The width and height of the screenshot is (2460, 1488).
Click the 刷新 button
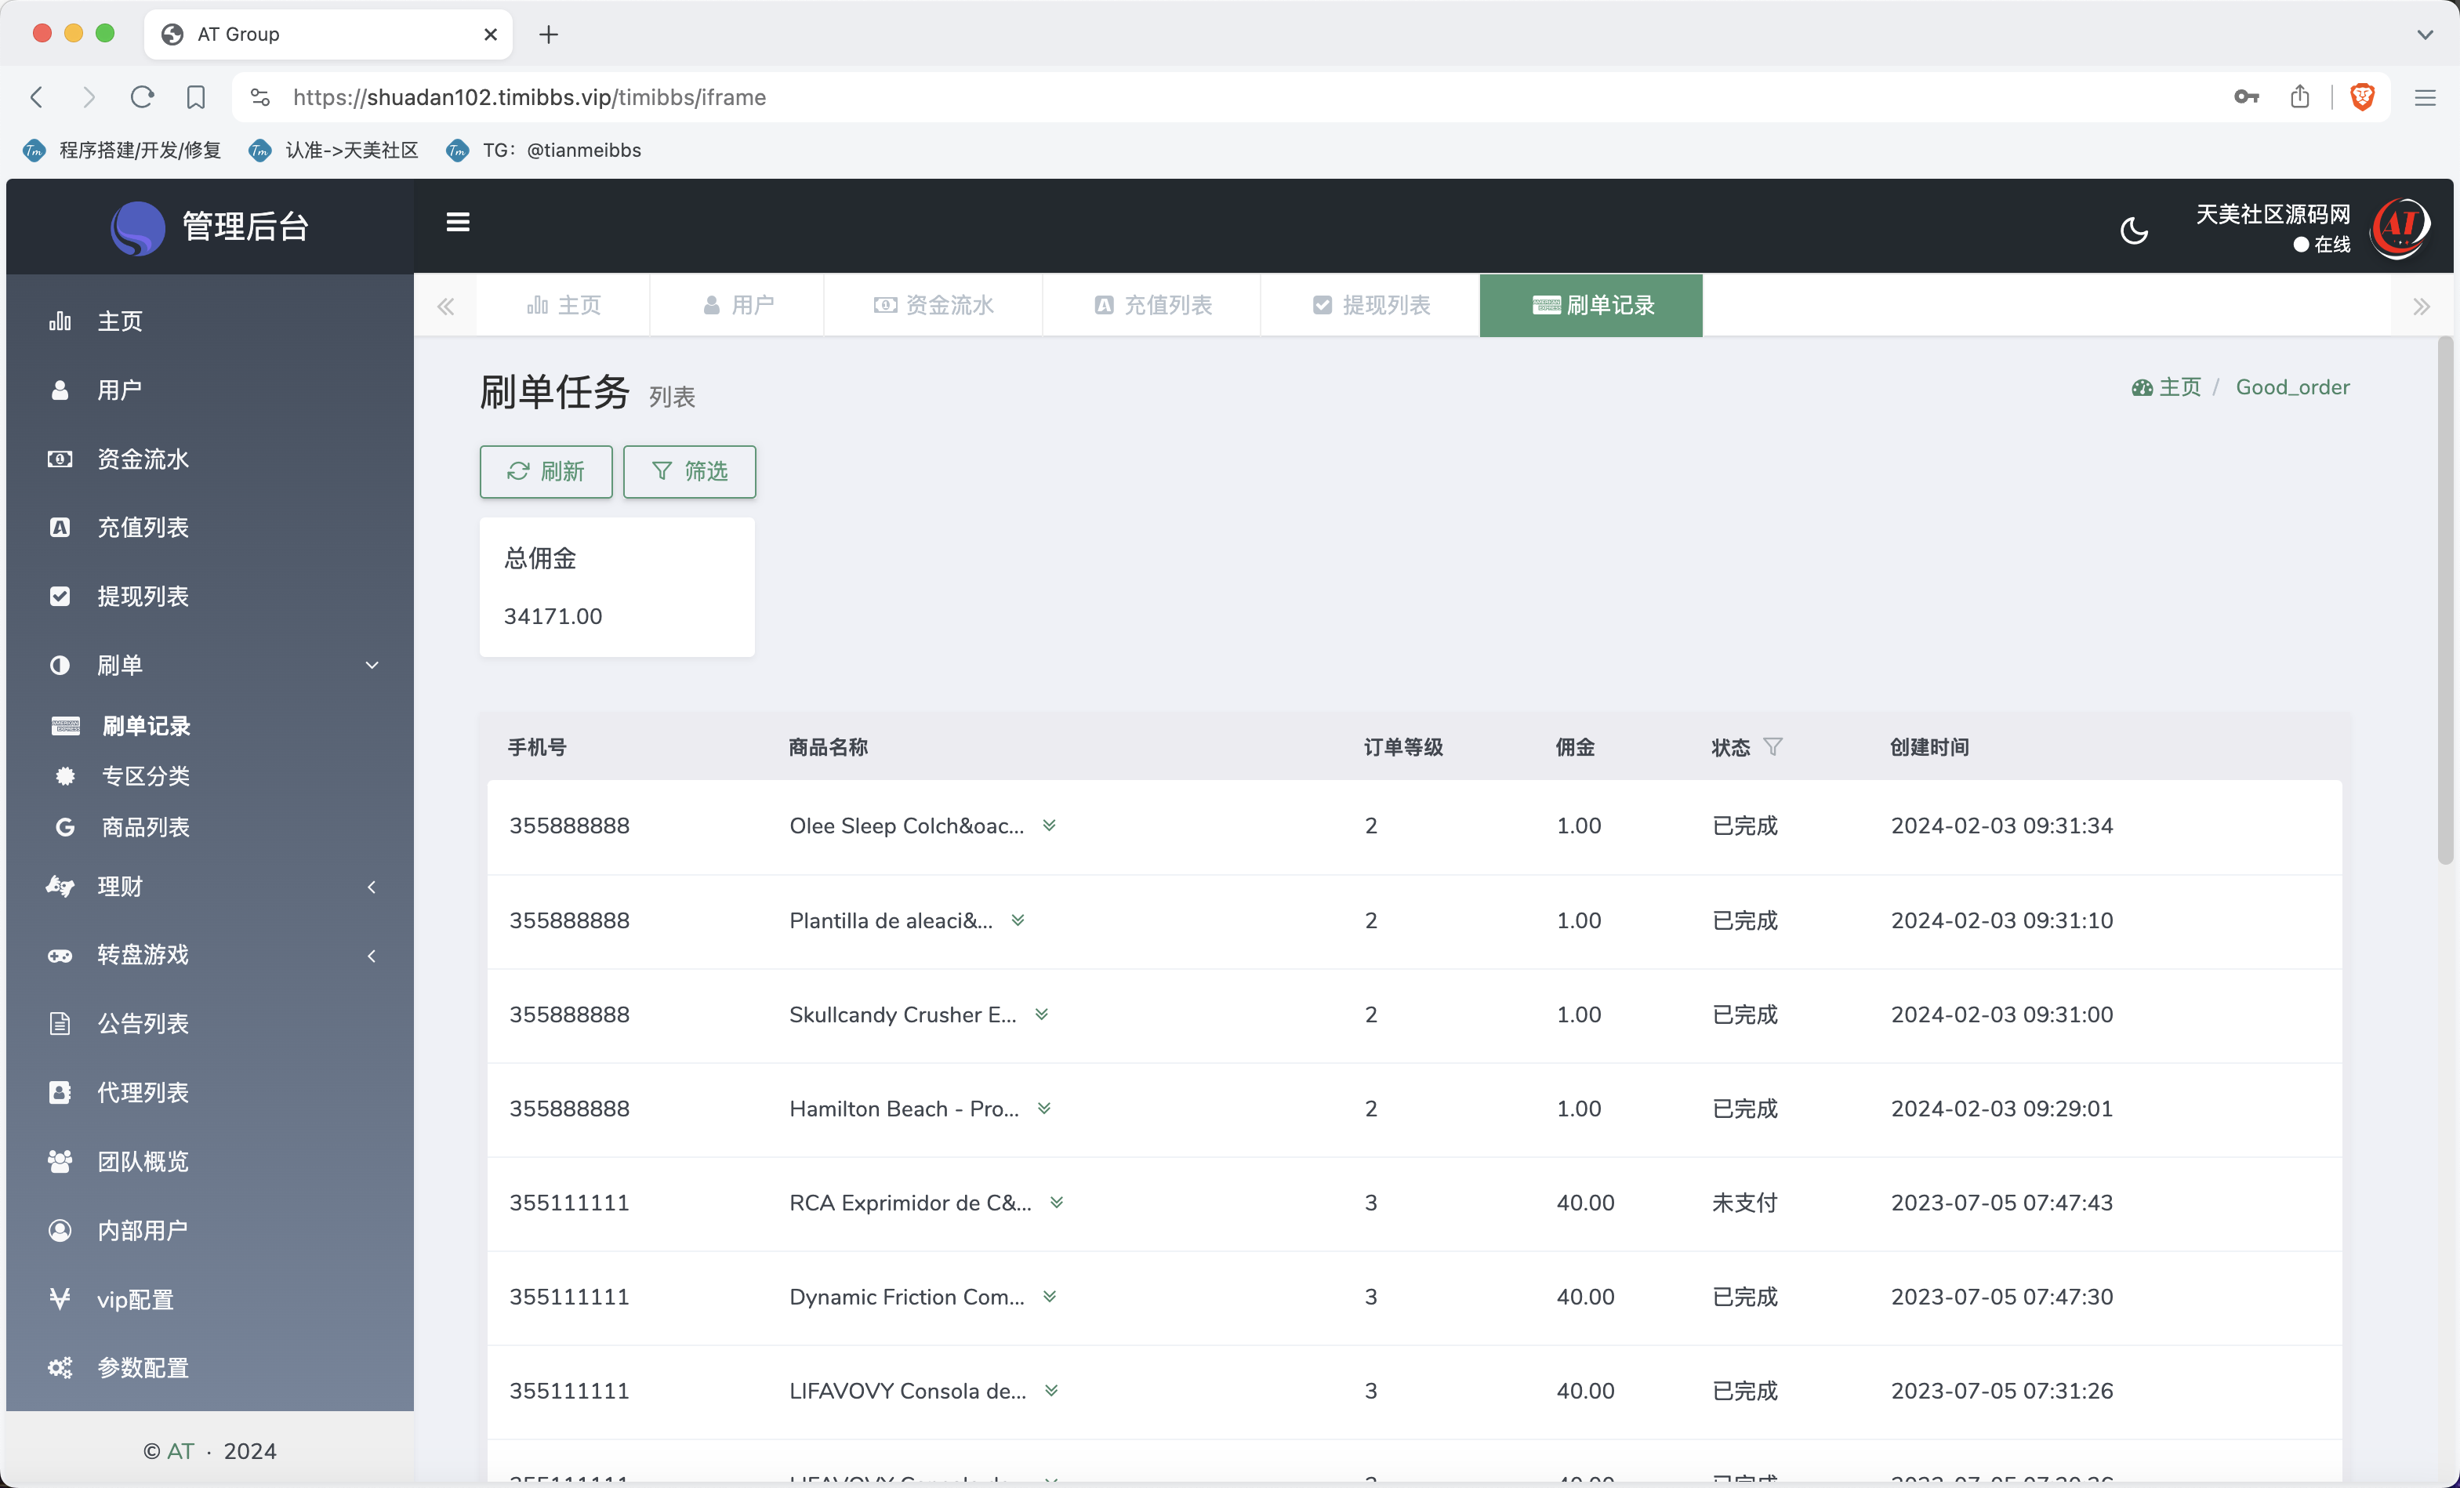pyautogui.click(x=546, y=471)
